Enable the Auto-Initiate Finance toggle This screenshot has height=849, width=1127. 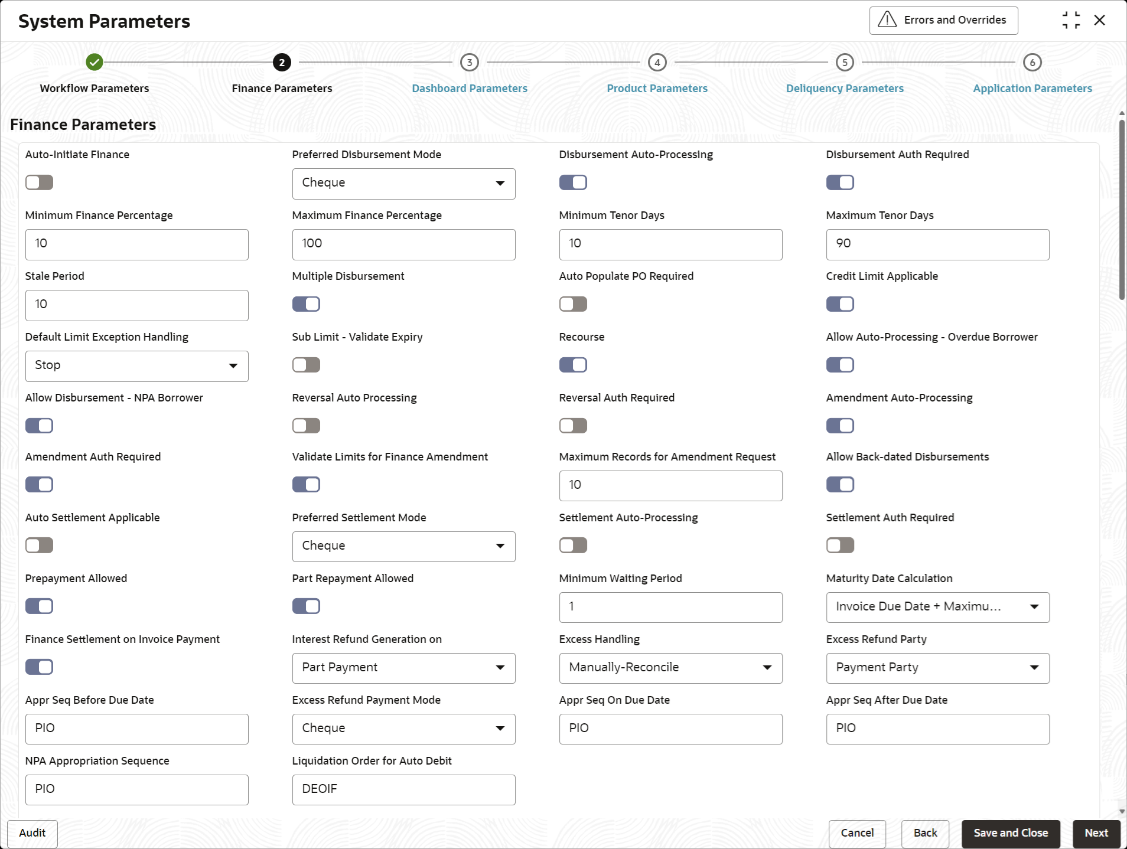40,182
